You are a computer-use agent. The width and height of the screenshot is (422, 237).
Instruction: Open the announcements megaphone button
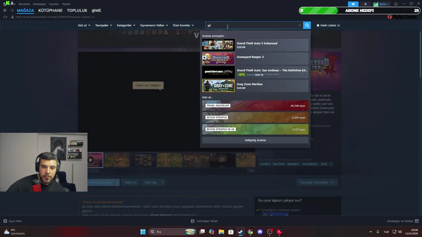click(x=353, y=4)
